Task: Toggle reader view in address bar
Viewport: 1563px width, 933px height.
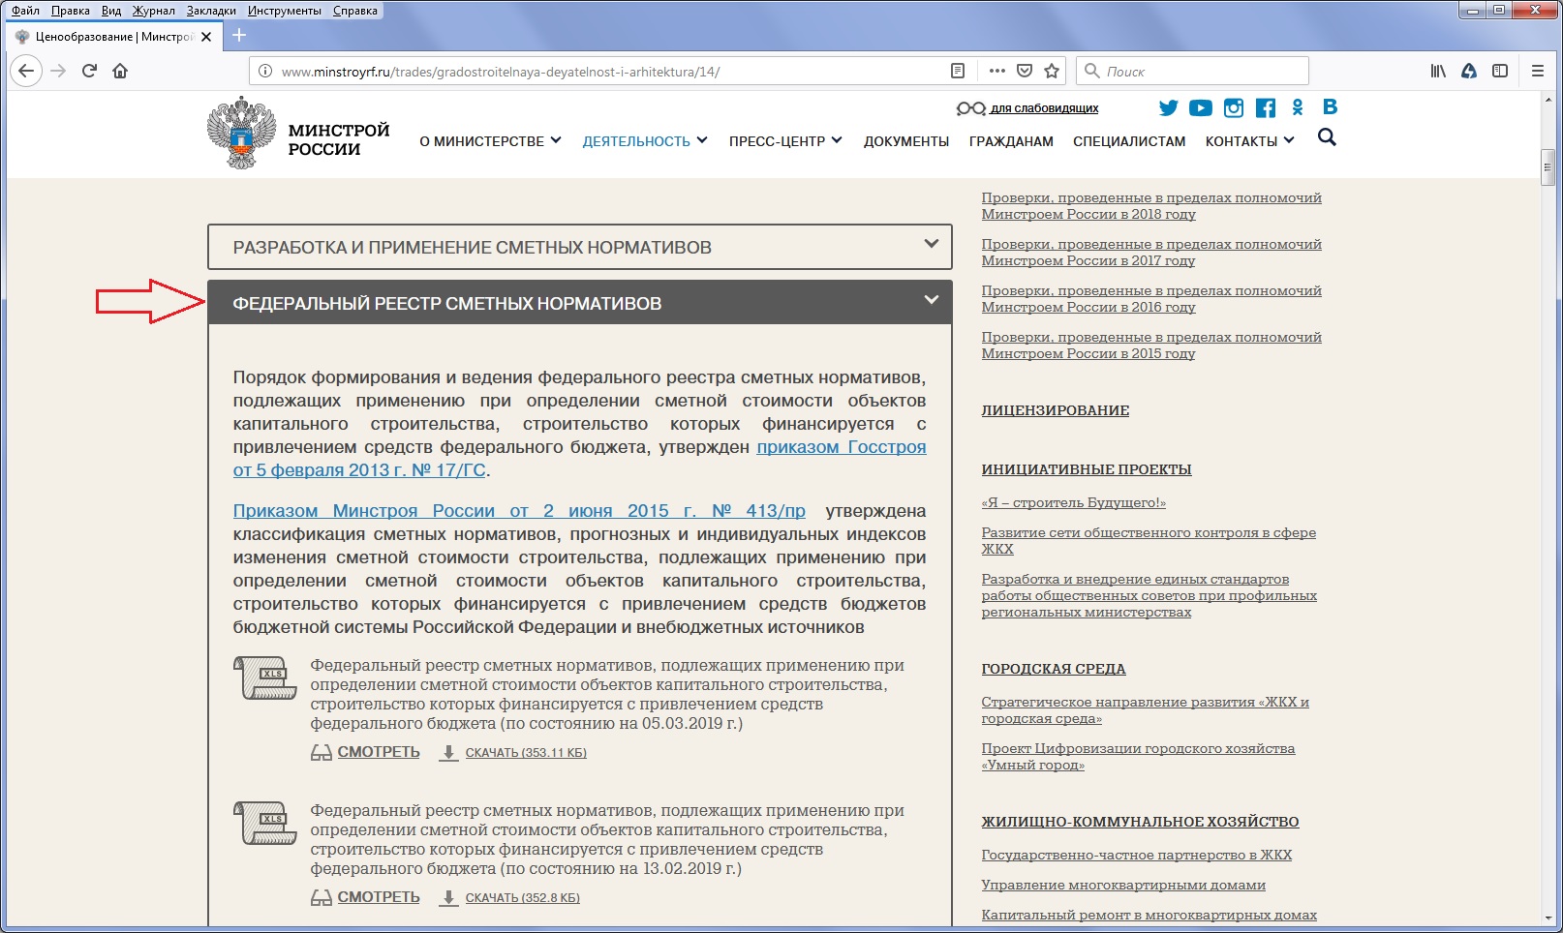Action: (x=958, y=71)
